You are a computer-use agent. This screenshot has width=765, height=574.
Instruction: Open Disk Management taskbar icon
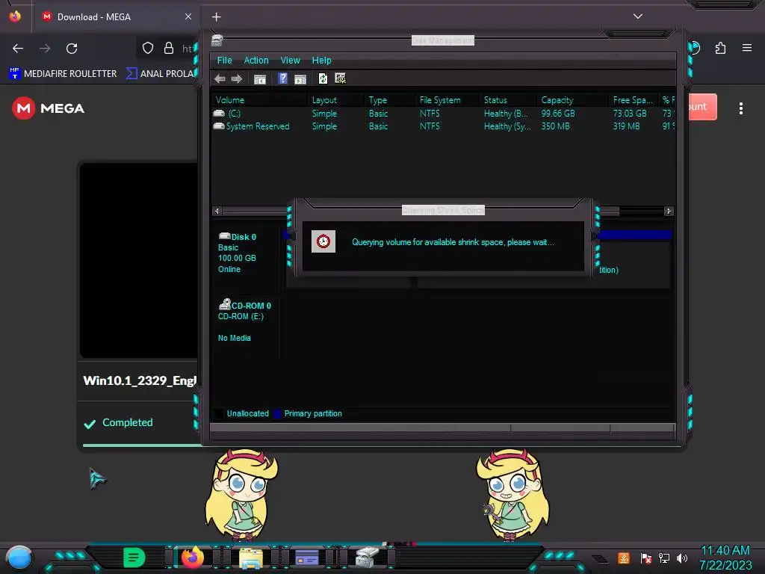[366, 558]
